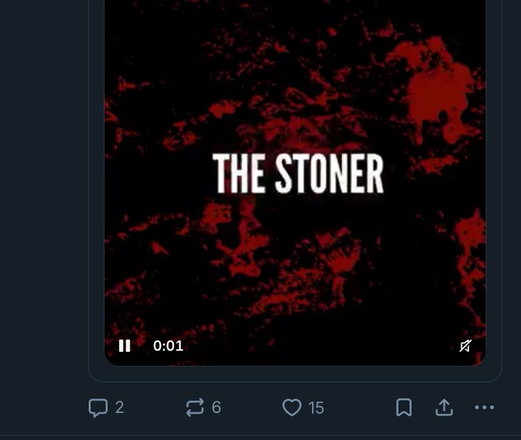Reply to the post
The height and width of the screenshot is (440, 521).
pos(98,407)
